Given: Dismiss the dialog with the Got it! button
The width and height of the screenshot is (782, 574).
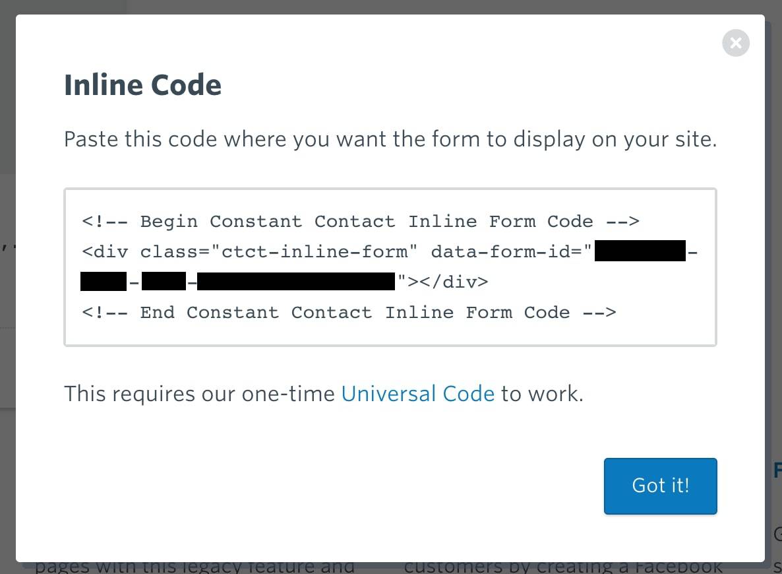Looking at the screenshot, I should click(660, 486).
